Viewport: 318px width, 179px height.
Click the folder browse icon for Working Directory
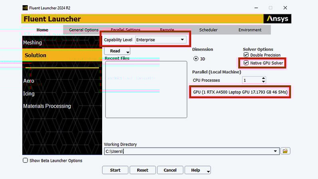[x=285, y=151]
